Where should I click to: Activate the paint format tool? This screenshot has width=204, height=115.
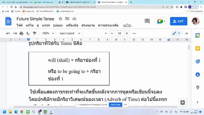point(34,34)
